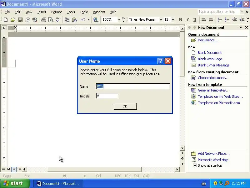Click the Print Preview icon
250x188 pixels.
pyautogui.click(x=51, y=20)
